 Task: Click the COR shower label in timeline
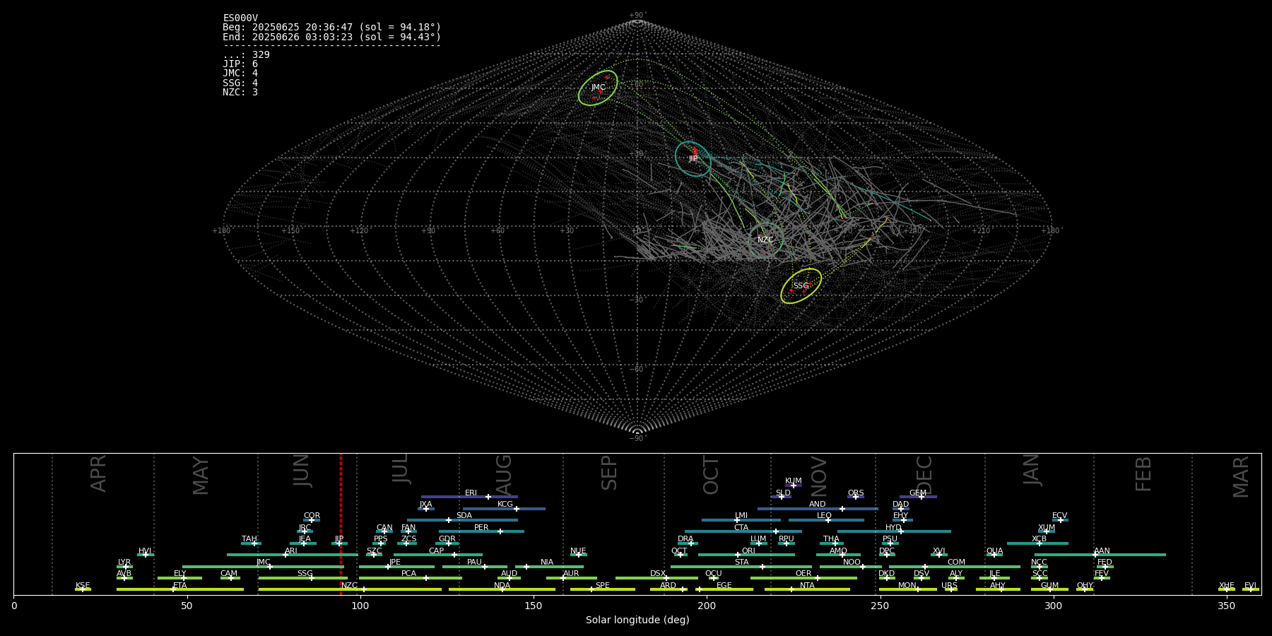[312, 516]
